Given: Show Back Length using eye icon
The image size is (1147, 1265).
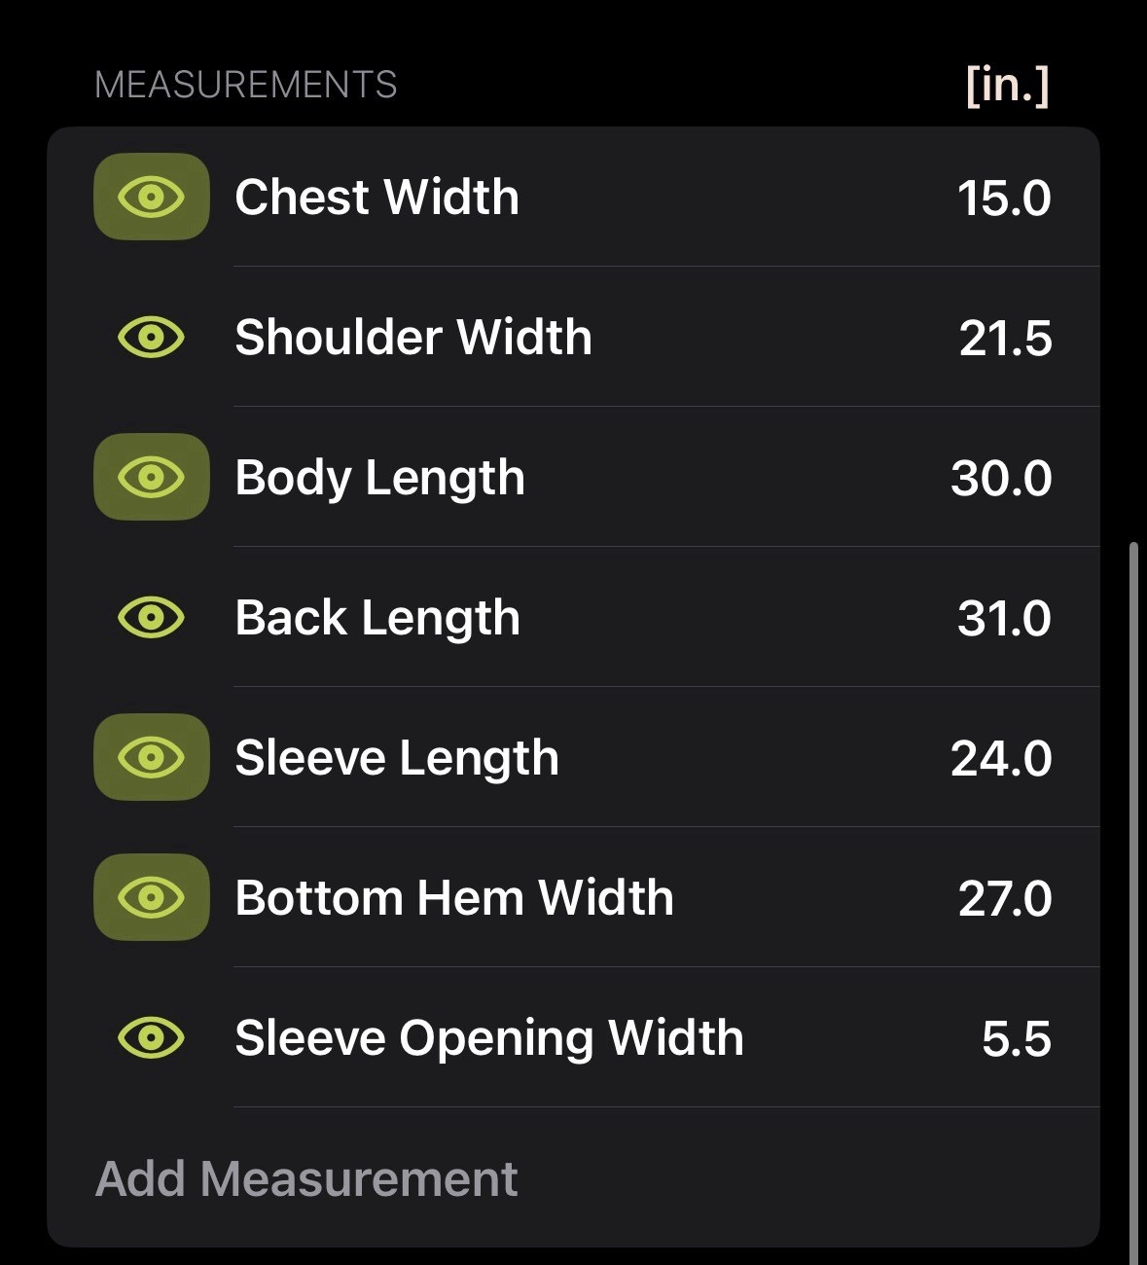Looking at the screenshot, I should coord(151,618).
